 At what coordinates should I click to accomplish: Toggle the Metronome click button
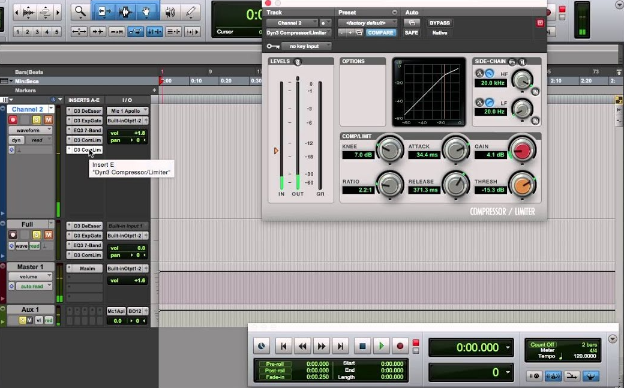[x=553, y=375]
